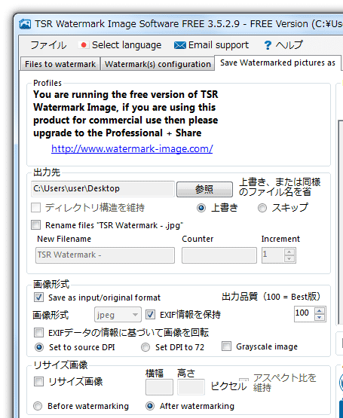Click the Counter input field
This screenshot has height=418, width=343.
pyautogui.click(x=219, y=255)
